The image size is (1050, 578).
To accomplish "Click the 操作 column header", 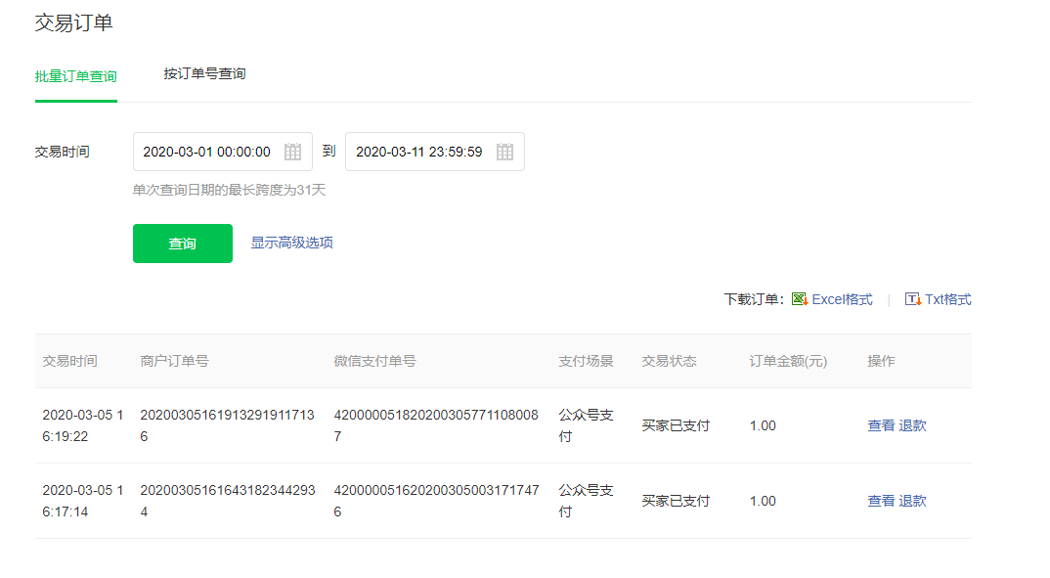I will pyautogui.click(x=881, y=361).
